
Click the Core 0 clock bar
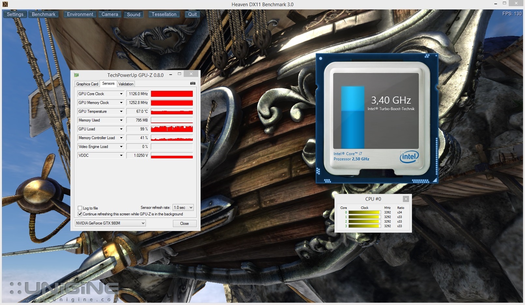coord(365,212)
